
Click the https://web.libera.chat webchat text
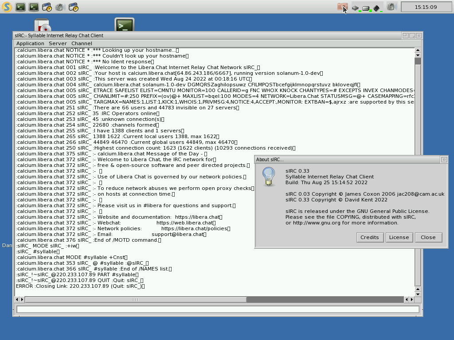tap(185, 223)
